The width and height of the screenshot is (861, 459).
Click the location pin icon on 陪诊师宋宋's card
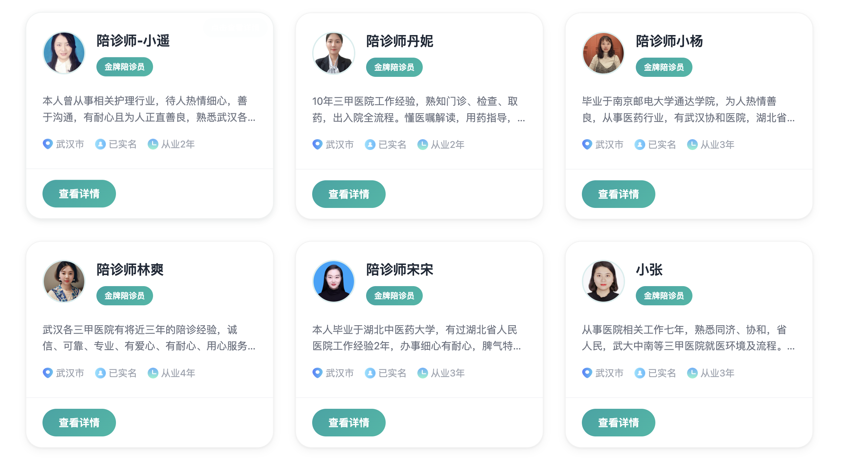pos(317,373)
